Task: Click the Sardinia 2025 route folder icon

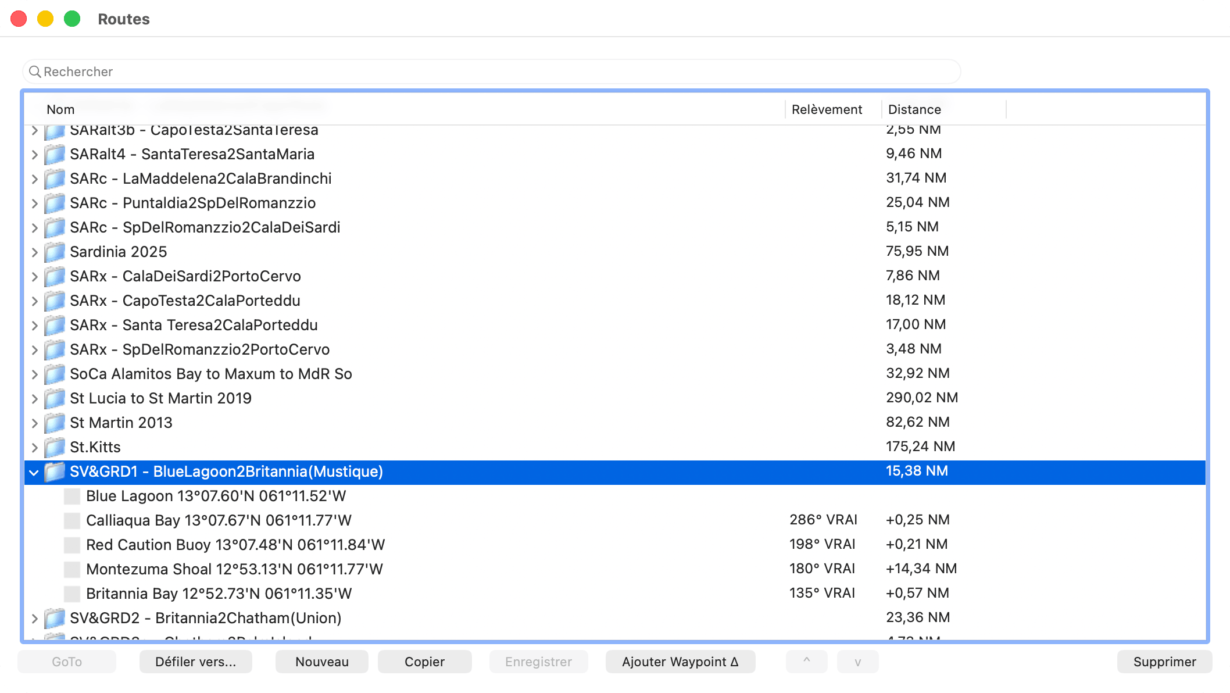Action: 55,252
